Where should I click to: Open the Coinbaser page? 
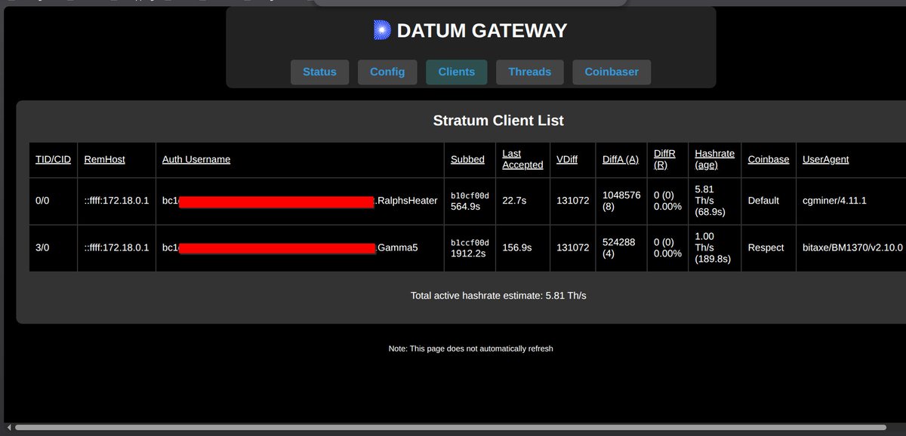[x=612, y=72]
